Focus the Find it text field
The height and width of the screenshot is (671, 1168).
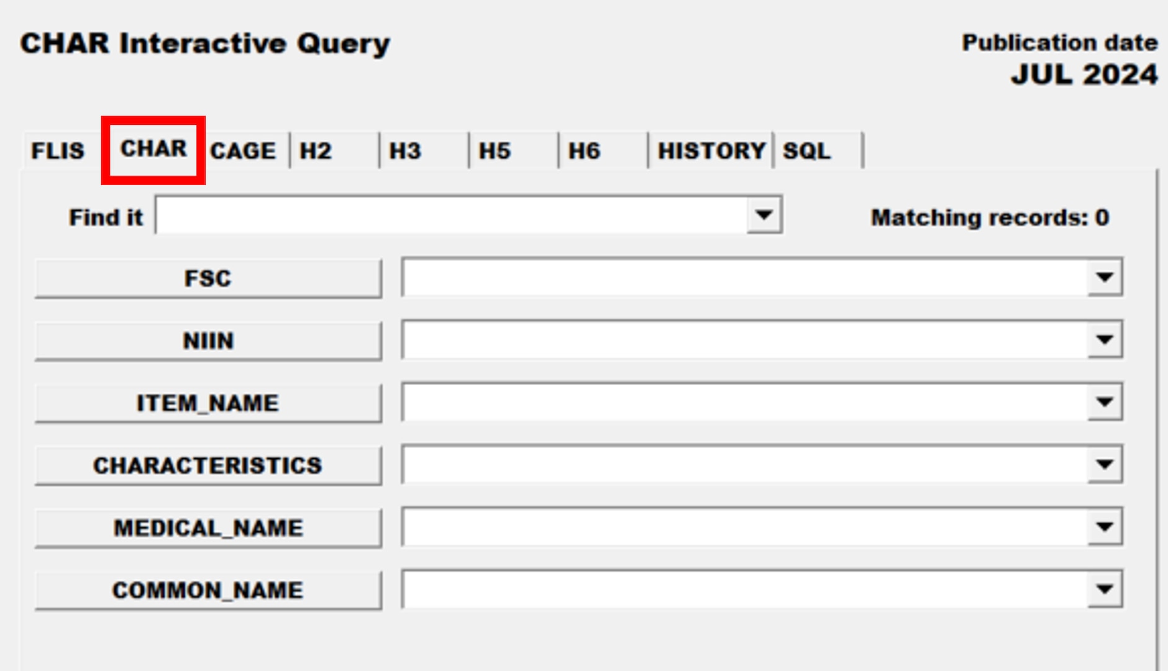(452, 215)
